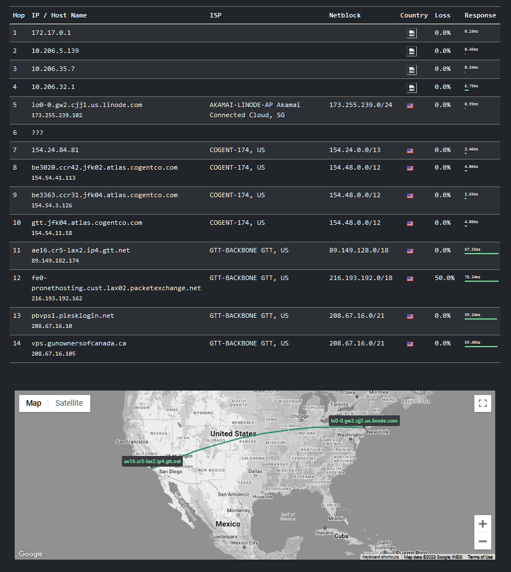Viewport: 511px width, 572px height.
Task: Click the private network icon for hop 1
Action: (412, 33)
